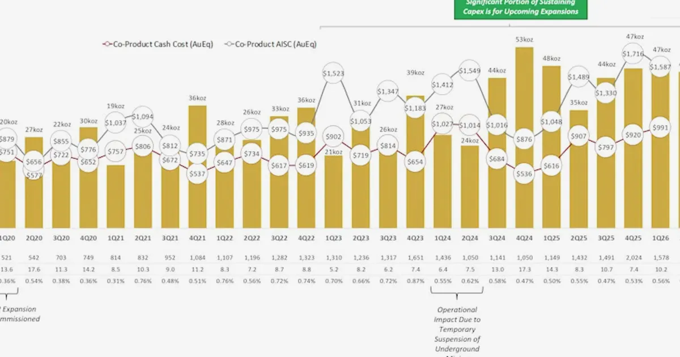Select the $1,489 data label

(579, 77)
